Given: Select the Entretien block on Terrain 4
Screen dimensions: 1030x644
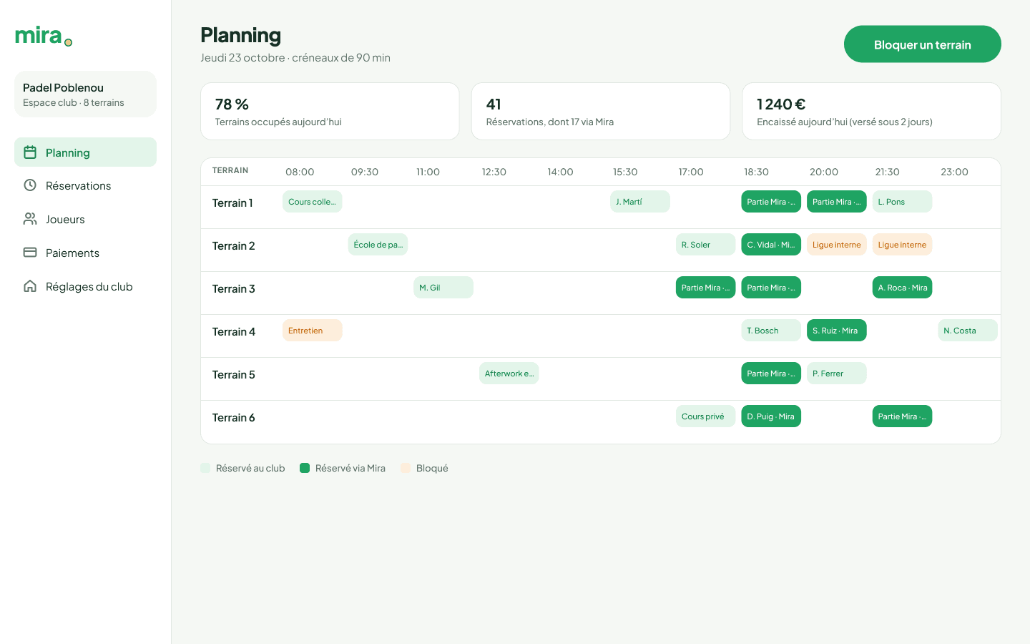Looking at the screenshot, I should tap(313, 331).
